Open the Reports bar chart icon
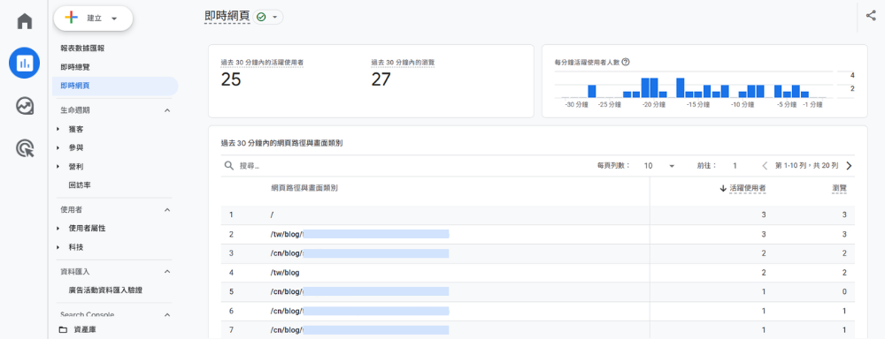This screenshot has height=339, width=885. click(x=24, y=63)
